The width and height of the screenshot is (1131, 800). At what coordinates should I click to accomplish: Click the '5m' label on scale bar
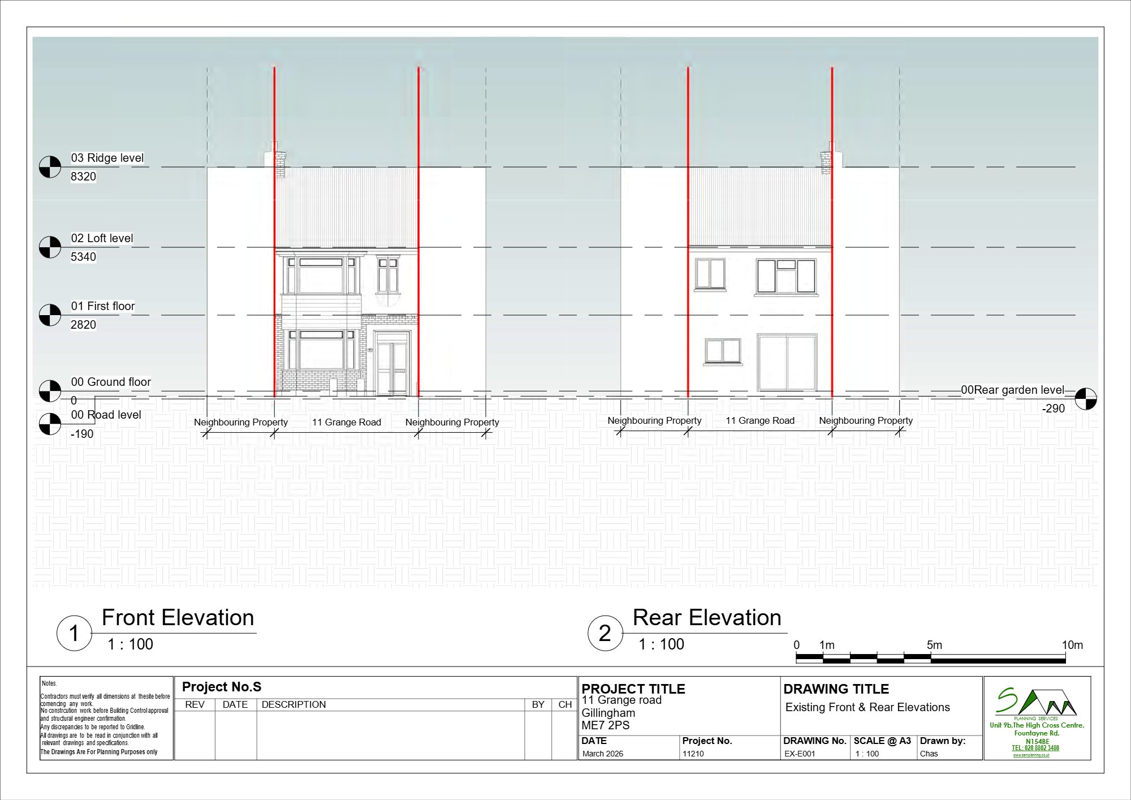(934, 645)
